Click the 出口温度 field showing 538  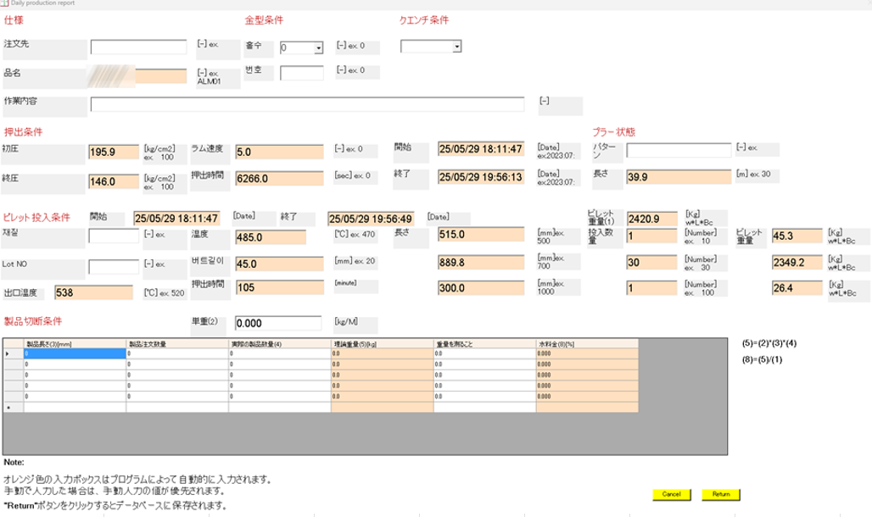click(x=92, y=292)
